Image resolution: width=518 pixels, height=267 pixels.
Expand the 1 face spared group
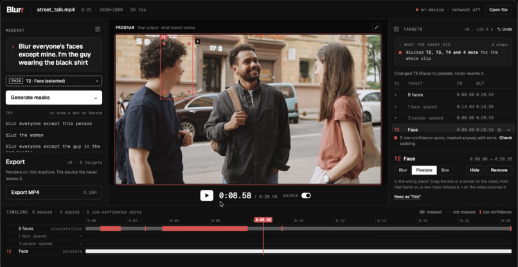pos(395,107)
